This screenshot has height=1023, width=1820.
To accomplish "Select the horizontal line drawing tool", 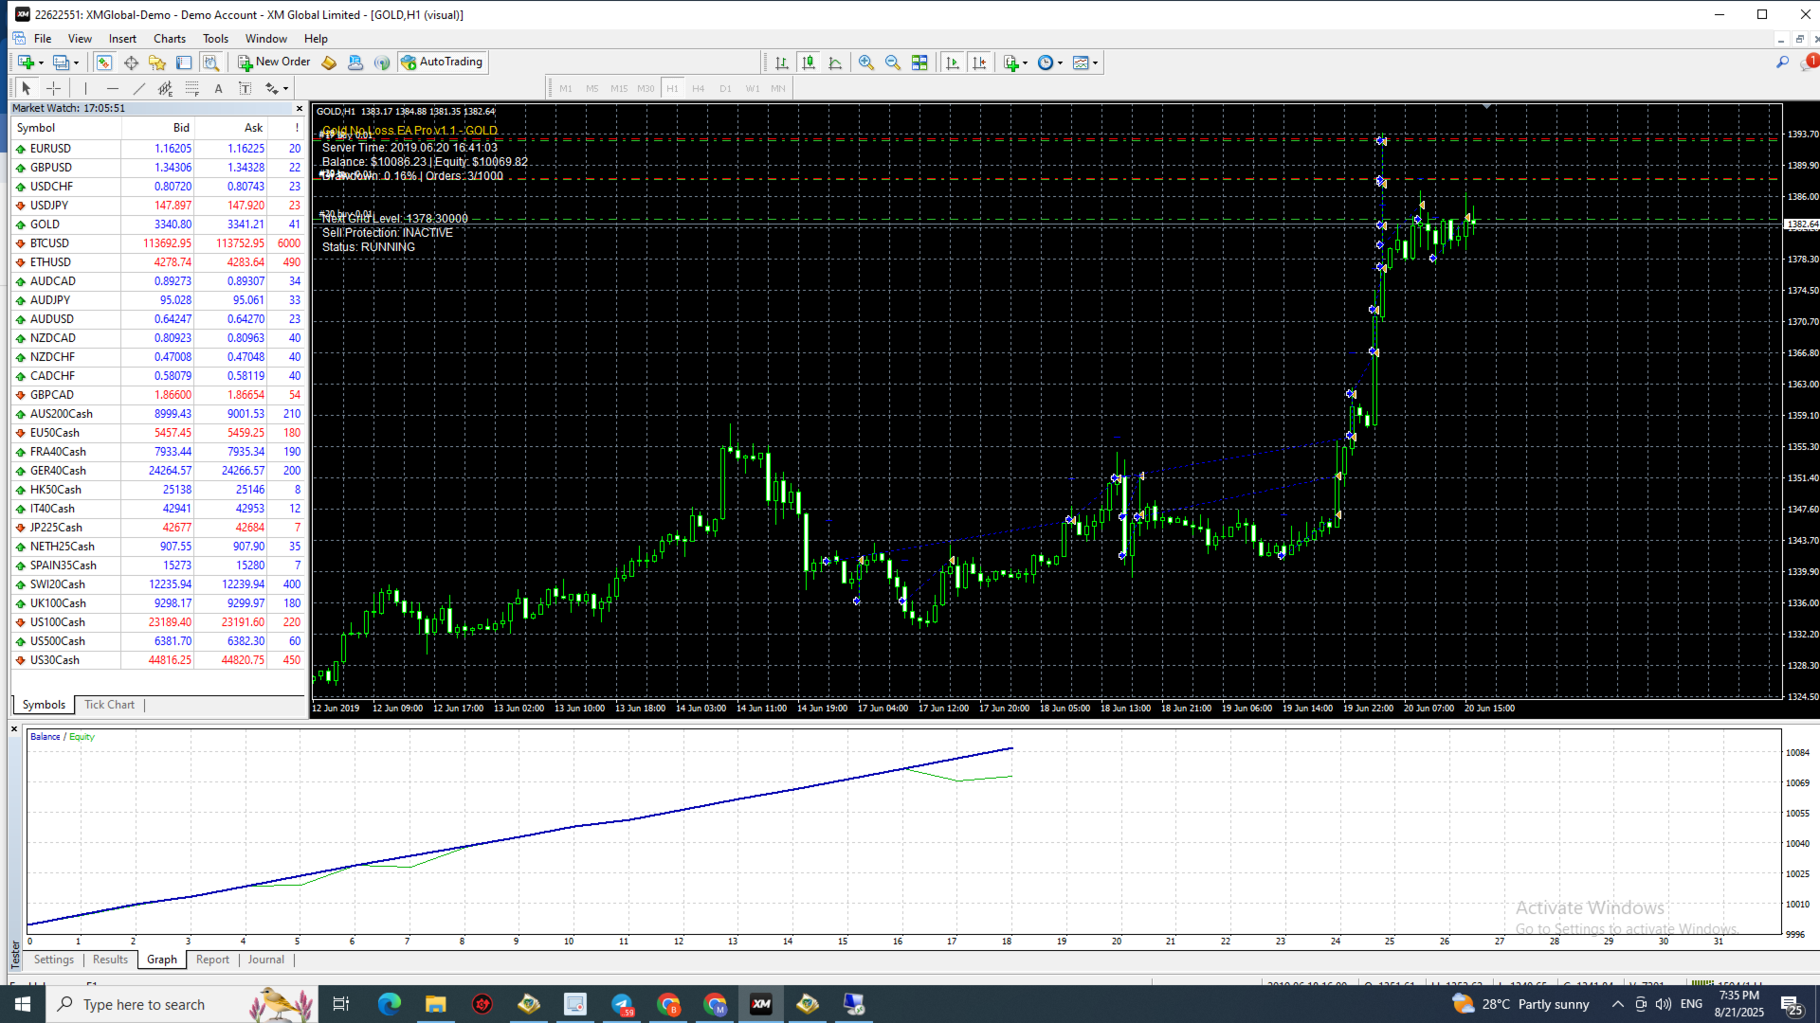I will 113,88.
